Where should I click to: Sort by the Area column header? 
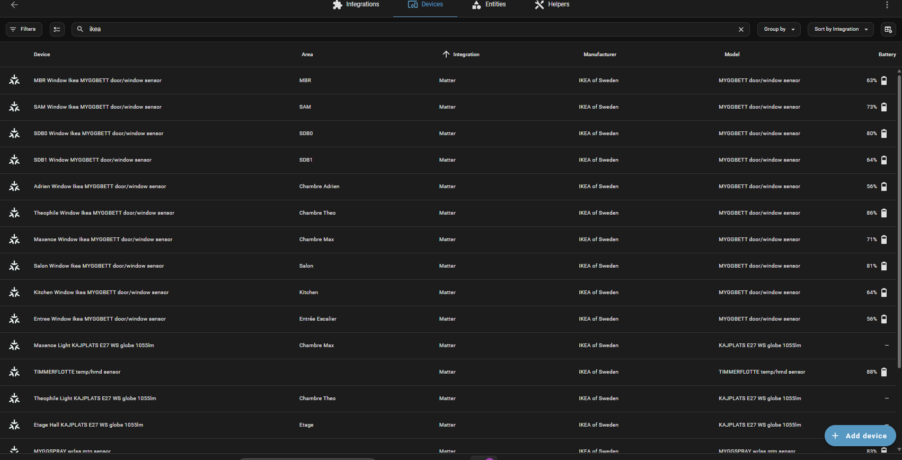(307, 55)
